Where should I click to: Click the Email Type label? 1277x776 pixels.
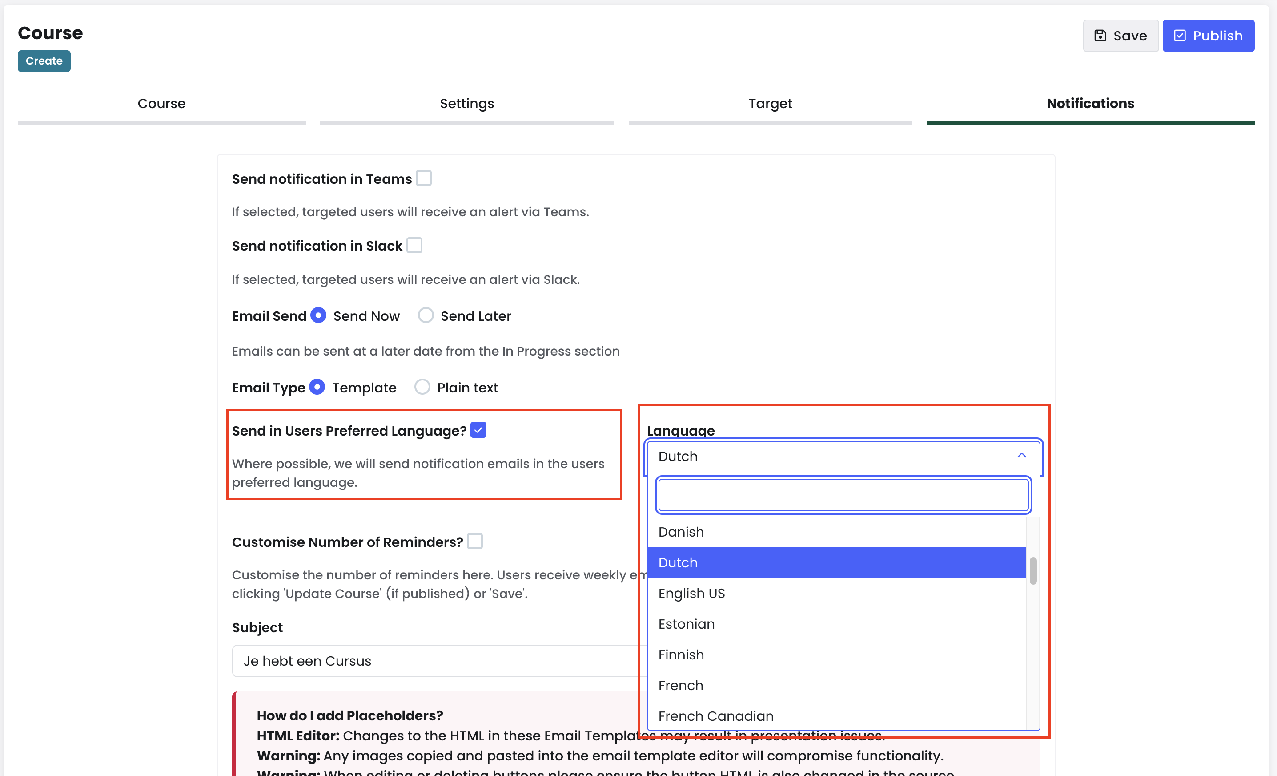tap(269, 388)
